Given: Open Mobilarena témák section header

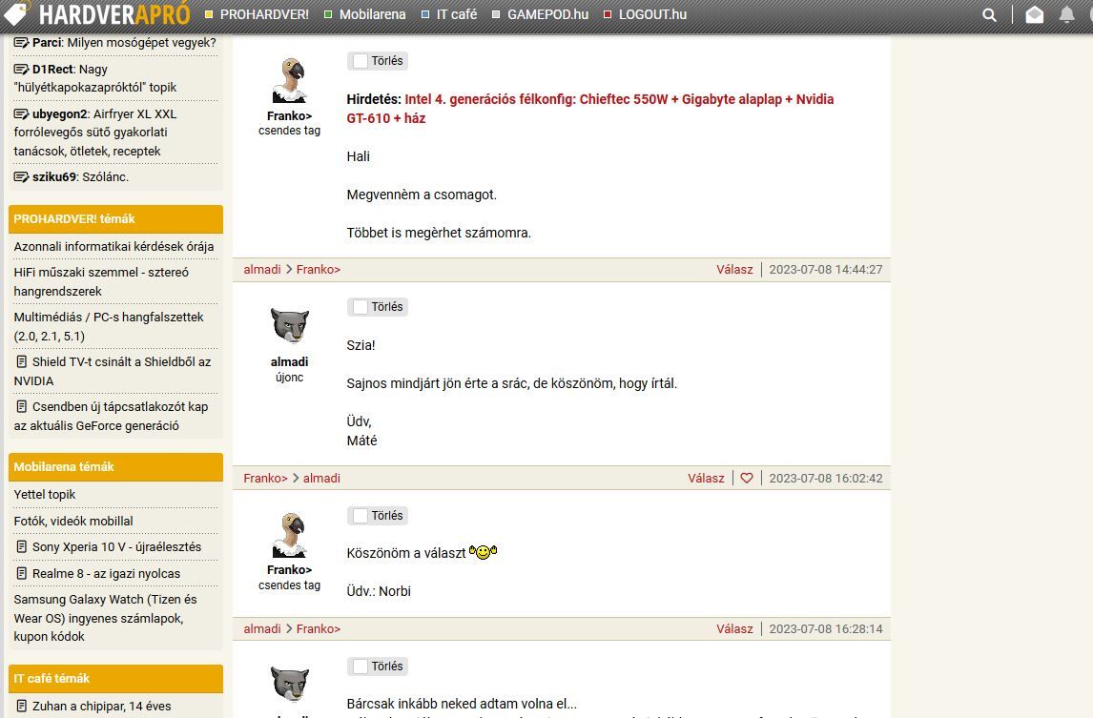Looking at the screenshot, I should 115,467.
